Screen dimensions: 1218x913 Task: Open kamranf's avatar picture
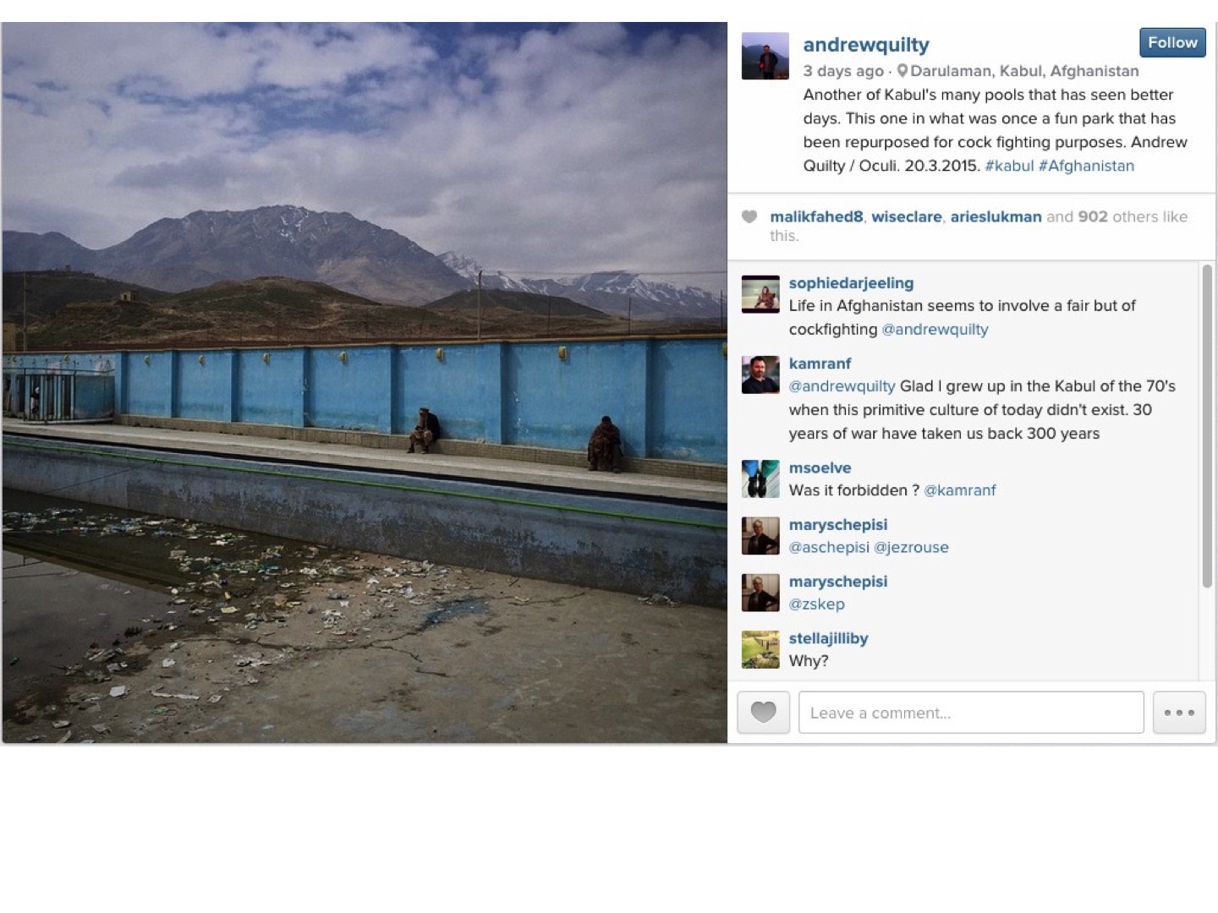tap(760, 374)
